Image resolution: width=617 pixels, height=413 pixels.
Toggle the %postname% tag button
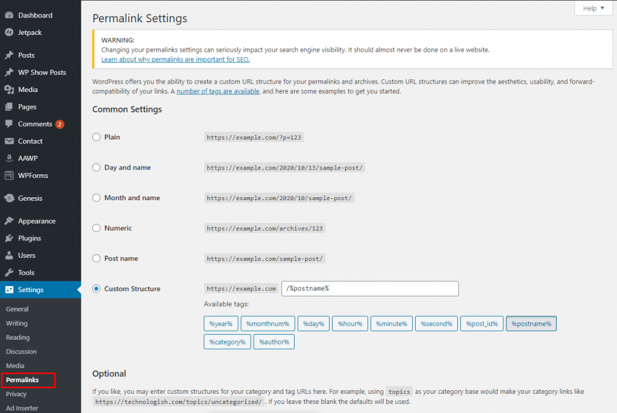531,324
